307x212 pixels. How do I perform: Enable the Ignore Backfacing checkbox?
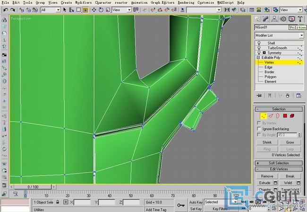pyautogui.click(x=259, y=129)
